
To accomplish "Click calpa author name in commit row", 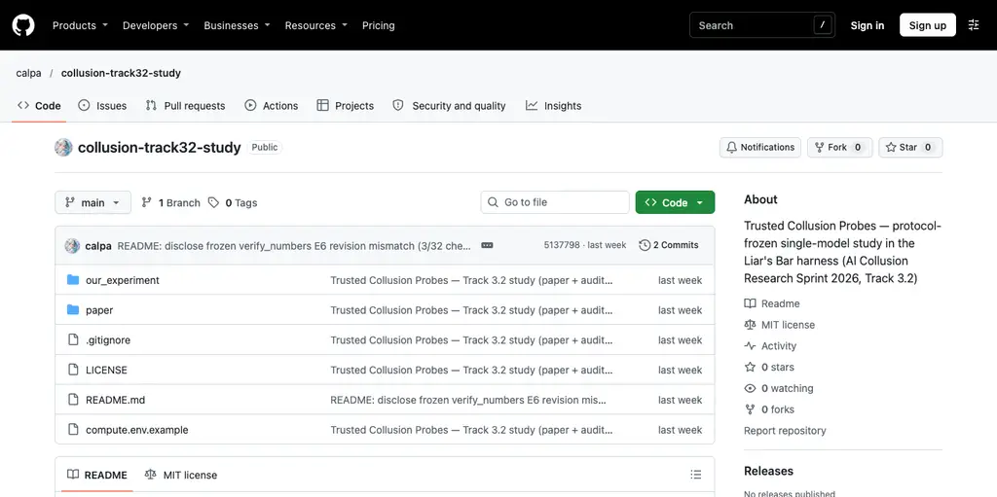I will (98, 246).
